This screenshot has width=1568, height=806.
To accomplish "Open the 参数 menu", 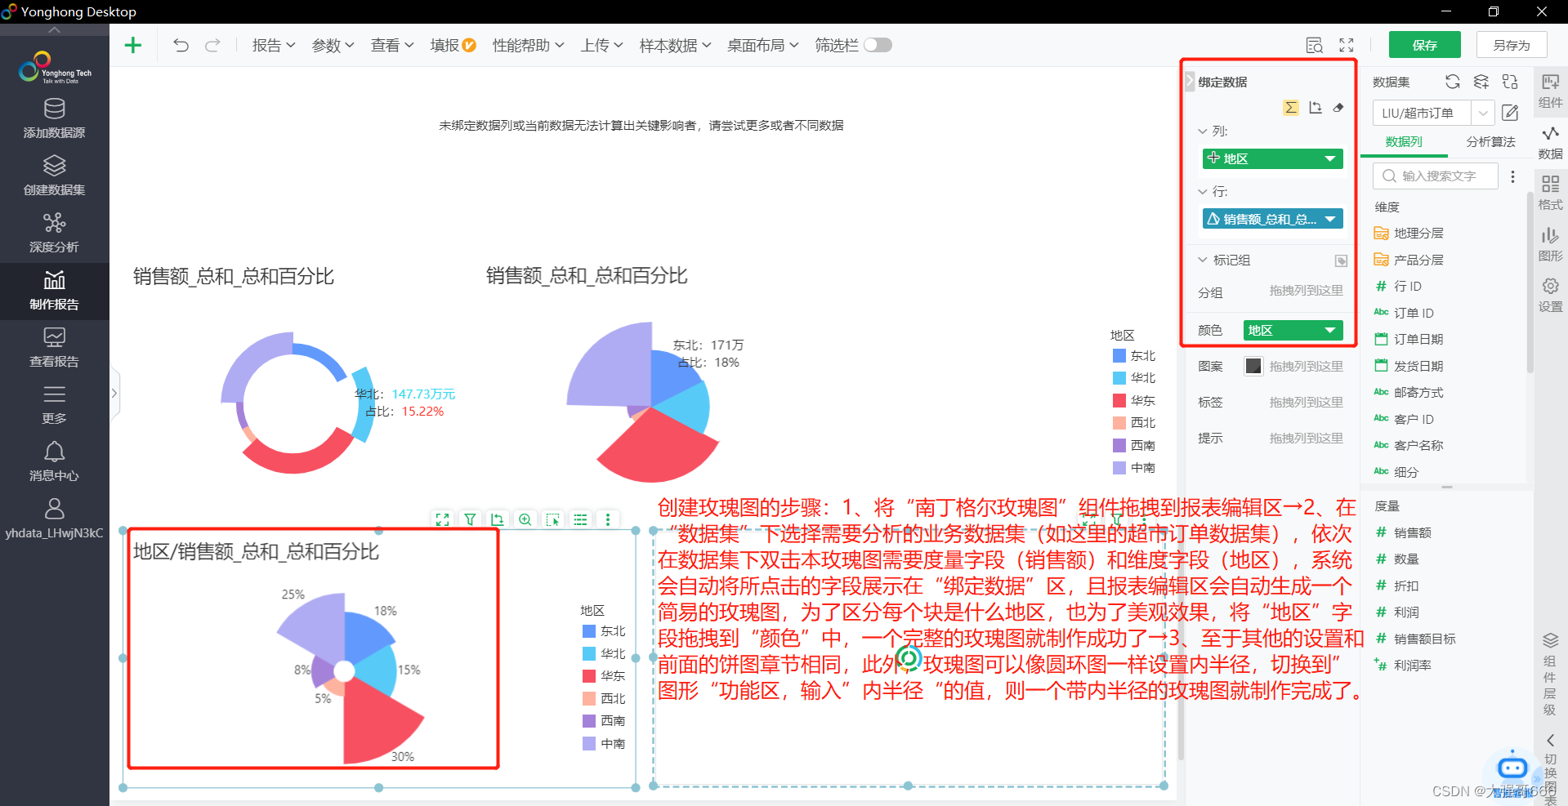I will tap(333, 46).
